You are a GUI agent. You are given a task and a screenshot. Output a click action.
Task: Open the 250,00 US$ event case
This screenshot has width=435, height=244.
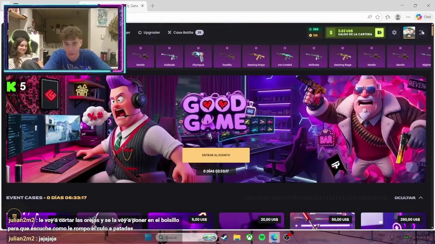coord(393,220)
